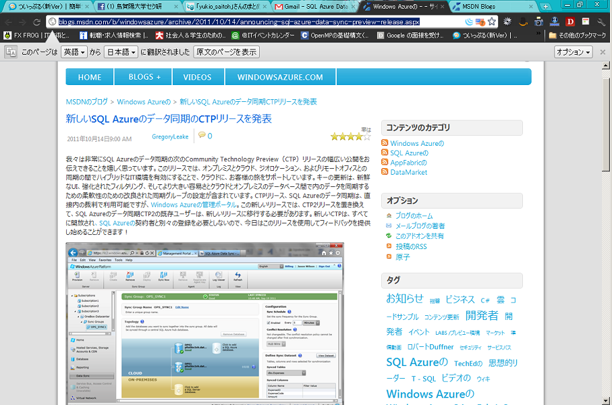Image resolution: width=612 pixels, height=405 pixels.
Task: Open the BLOGS + navigation menu
Action: tap(144, 77)
